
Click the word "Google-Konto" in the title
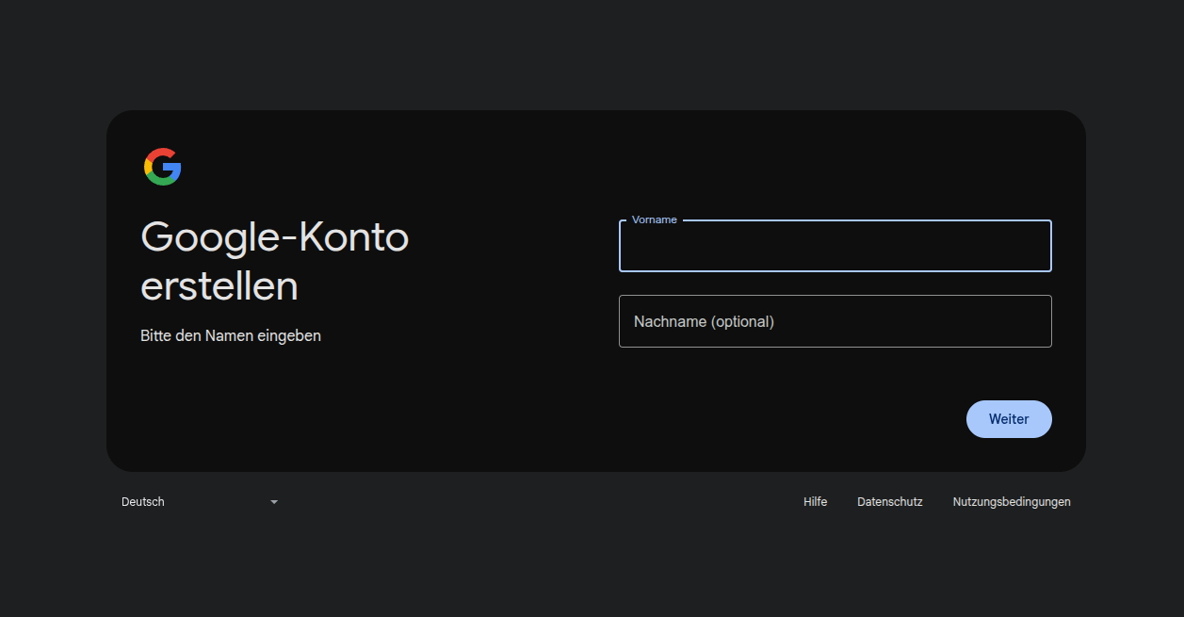[274, 236]
